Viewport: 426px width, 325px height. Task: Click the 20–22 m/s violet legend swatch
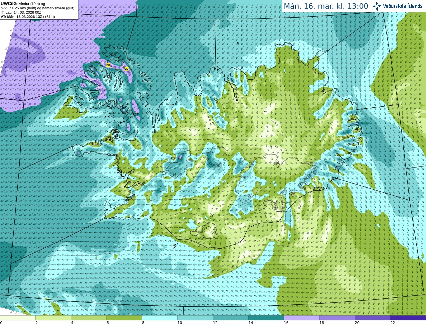(x=372, y=318)
